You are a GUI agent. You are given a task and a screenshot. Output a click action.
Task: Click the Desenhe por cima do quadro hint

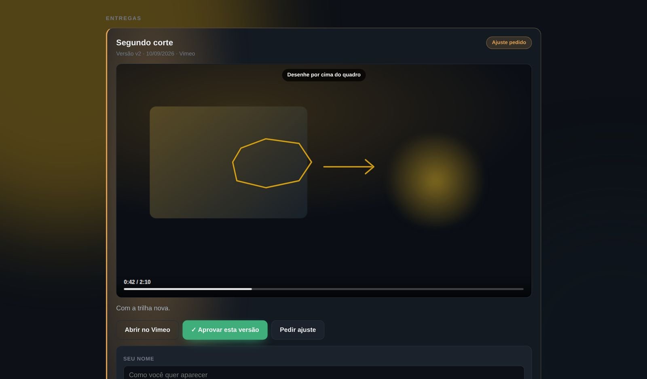(x=324, y=75)
